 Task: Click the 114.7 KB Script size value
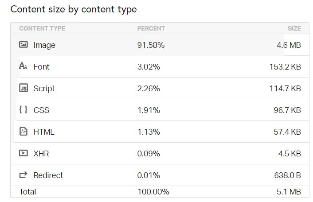click(285, 89)
